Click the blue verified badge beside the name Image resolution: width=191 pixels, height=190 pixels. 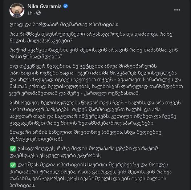click(66, 6)
